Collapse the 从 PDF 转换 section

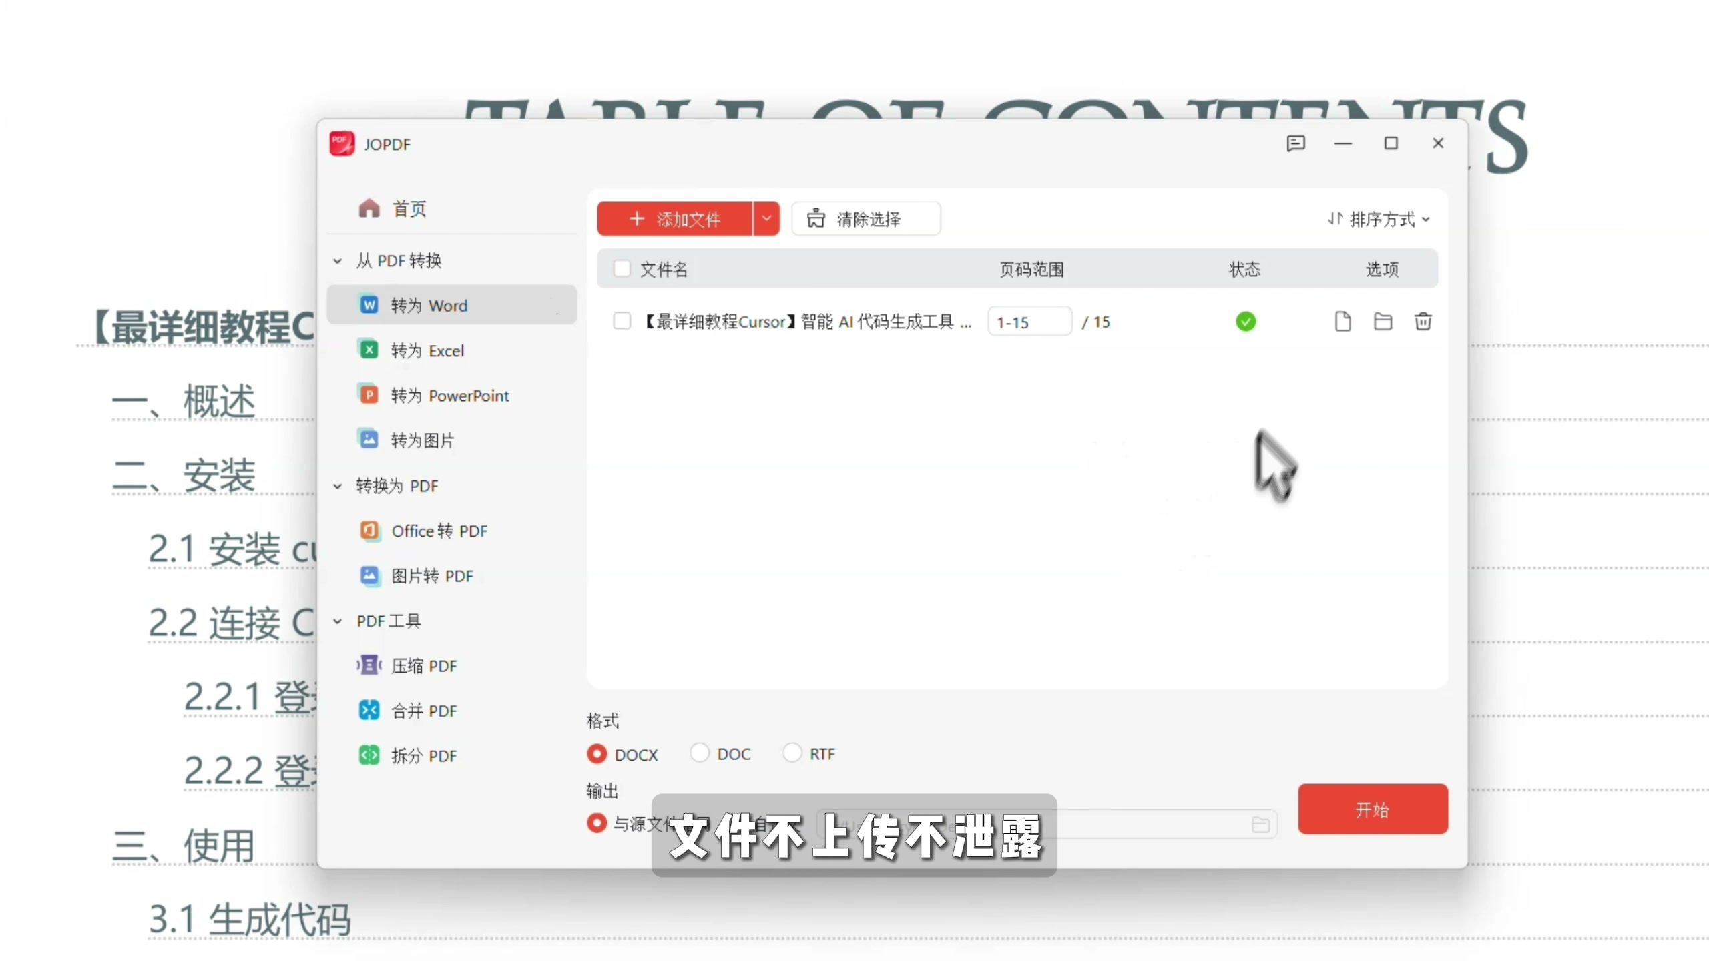pos(338,261)
